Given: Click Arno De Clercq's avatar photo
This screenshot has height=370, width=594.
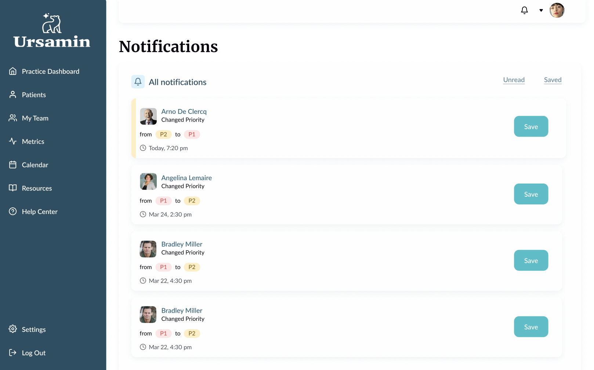Looking at the screenshot, I should coord(148,116).
